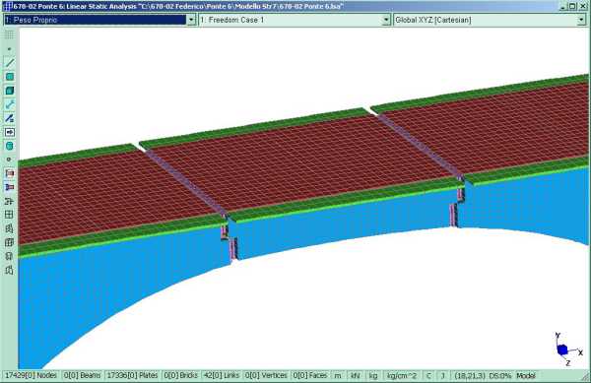
Task: Toggle the Plates entity panel in status bar
Action: [132, 375]
